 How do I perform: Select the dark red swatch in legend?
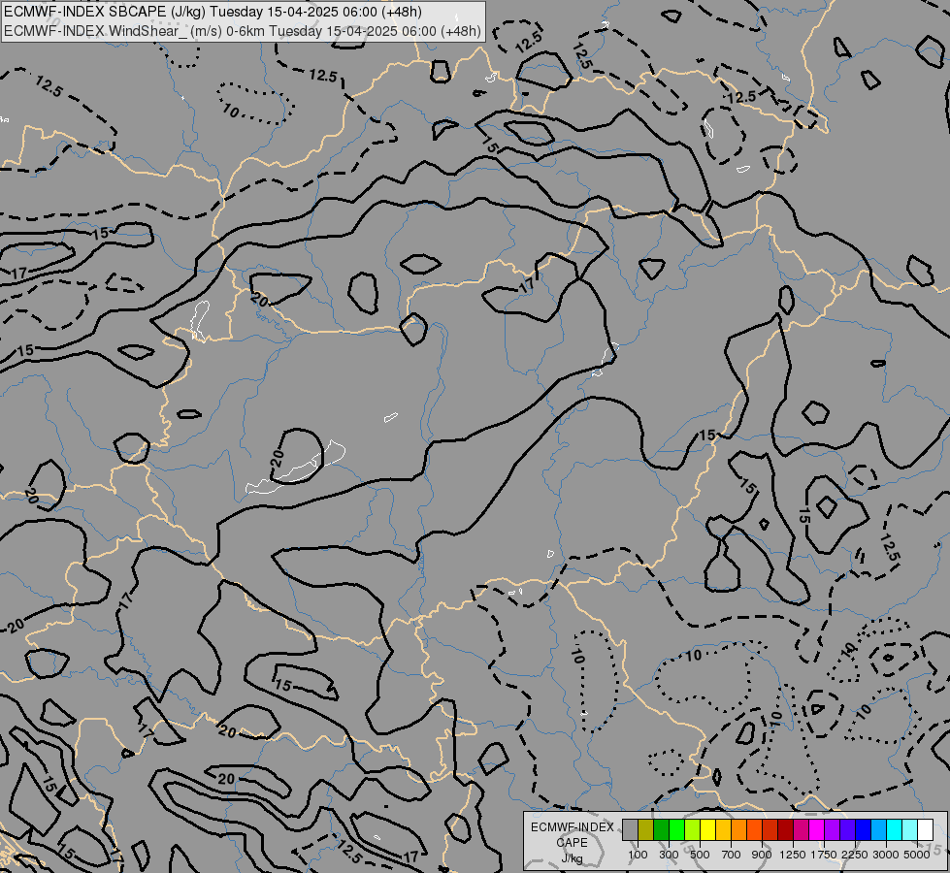click(785, 829)
